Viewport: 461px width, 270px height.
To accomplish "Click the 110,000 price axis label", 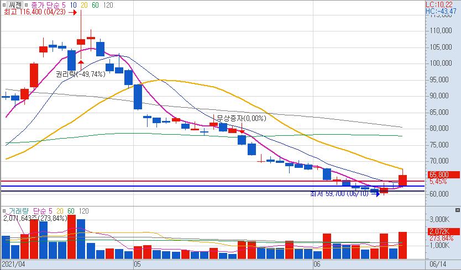I will pyautogui.click(x=441, y=30).
